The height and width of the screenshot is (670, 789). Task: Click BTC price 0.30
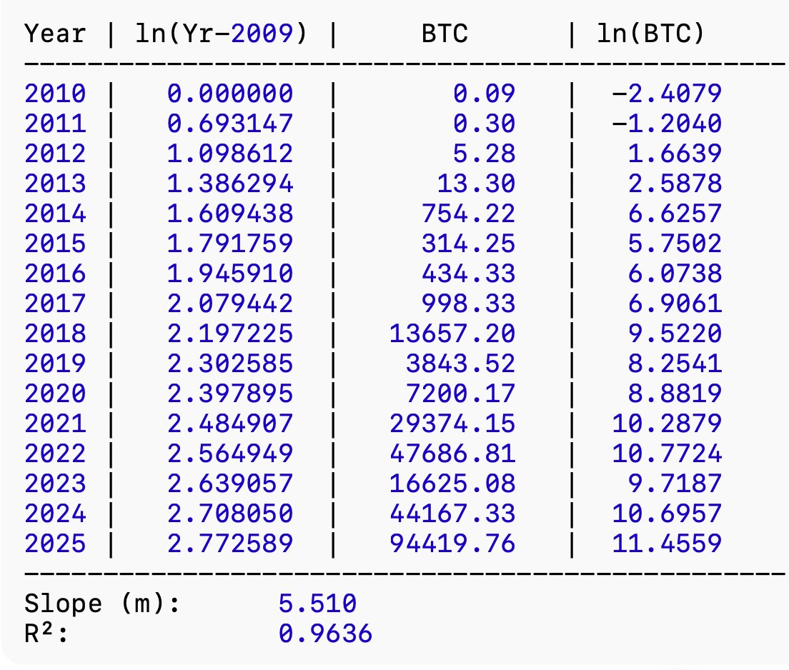[484, 124]
